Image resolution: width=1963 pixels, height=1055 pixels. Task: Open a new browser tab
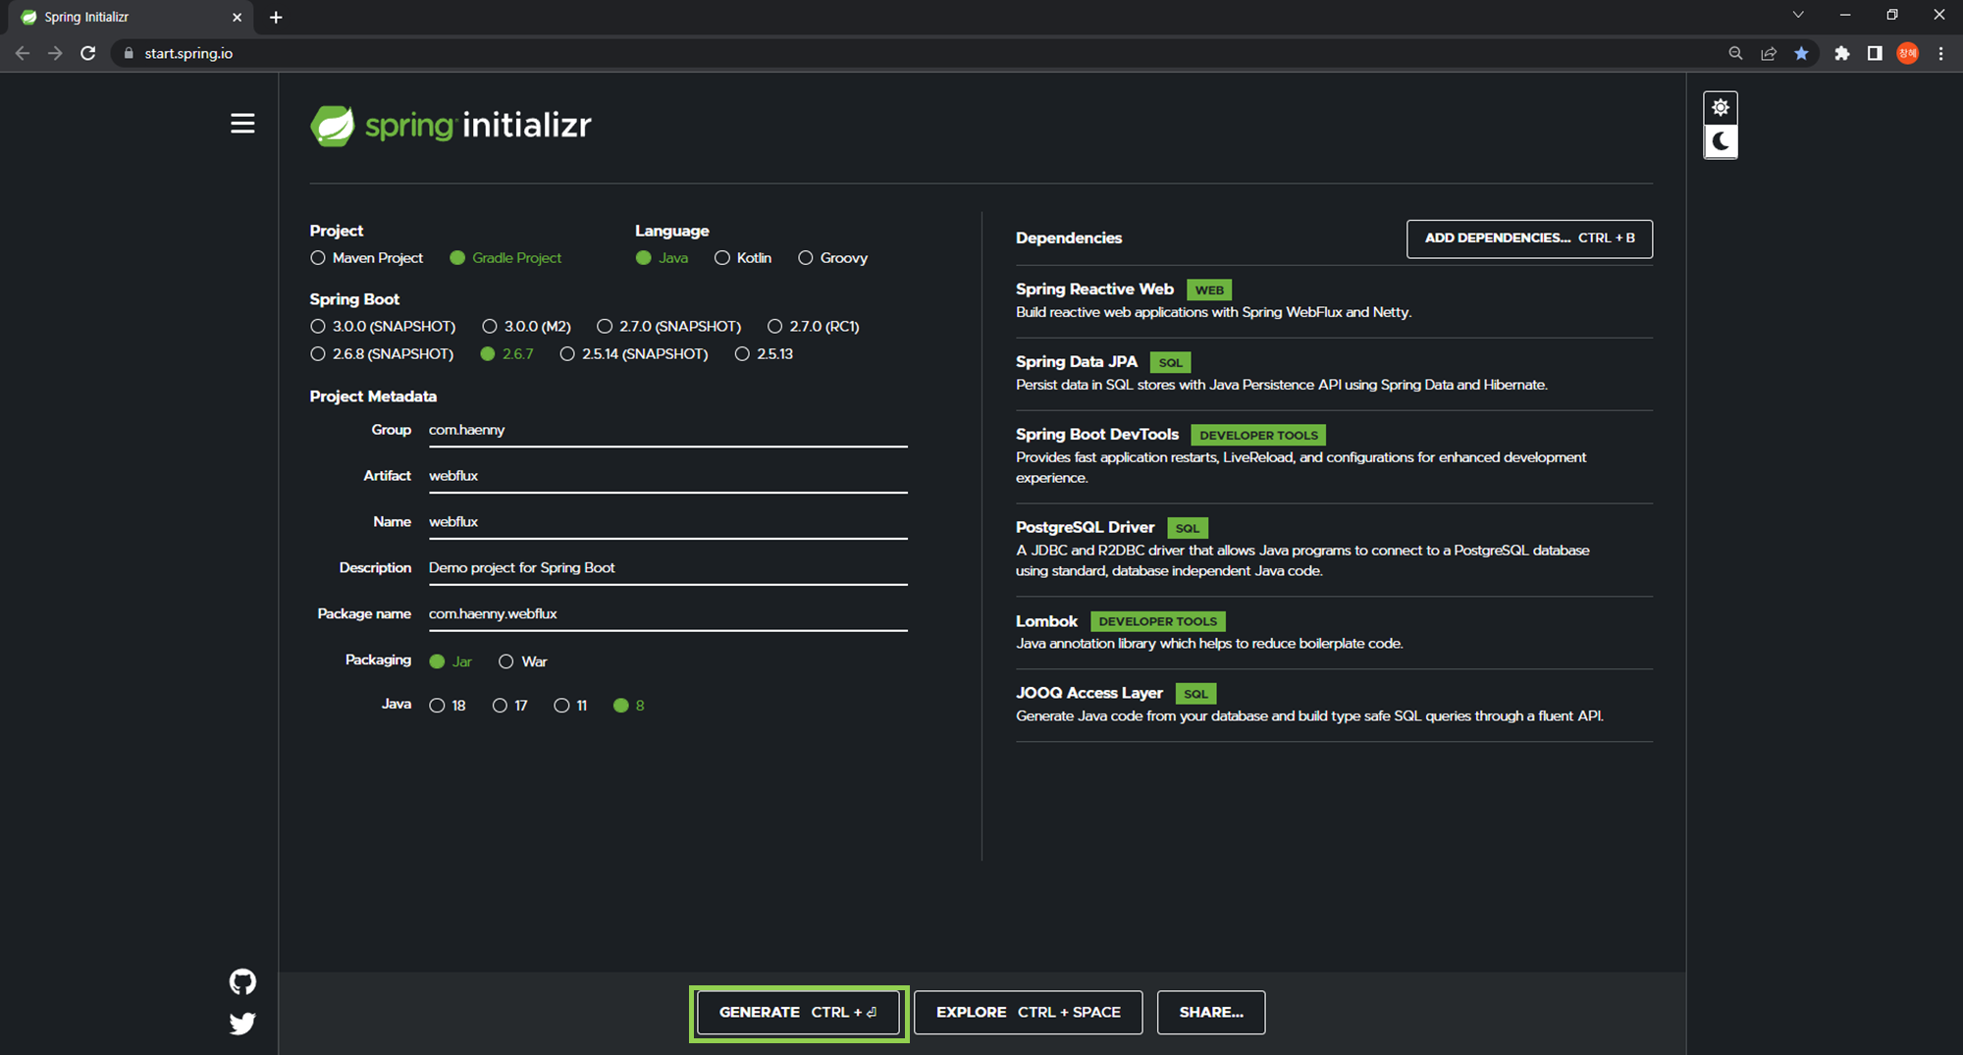[276, 17]
